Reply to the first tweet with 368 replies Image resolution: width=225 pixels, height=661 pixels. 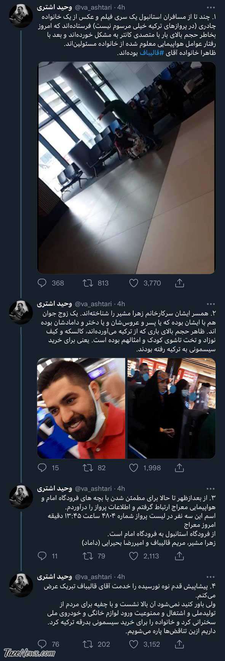pos(42,283)
